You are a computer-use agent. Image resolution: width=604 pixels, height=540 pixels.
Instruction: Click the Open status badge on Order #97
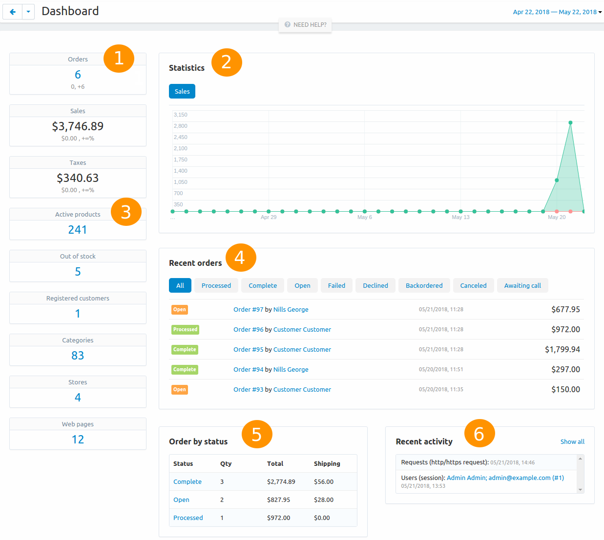click(x=180, y=309)
